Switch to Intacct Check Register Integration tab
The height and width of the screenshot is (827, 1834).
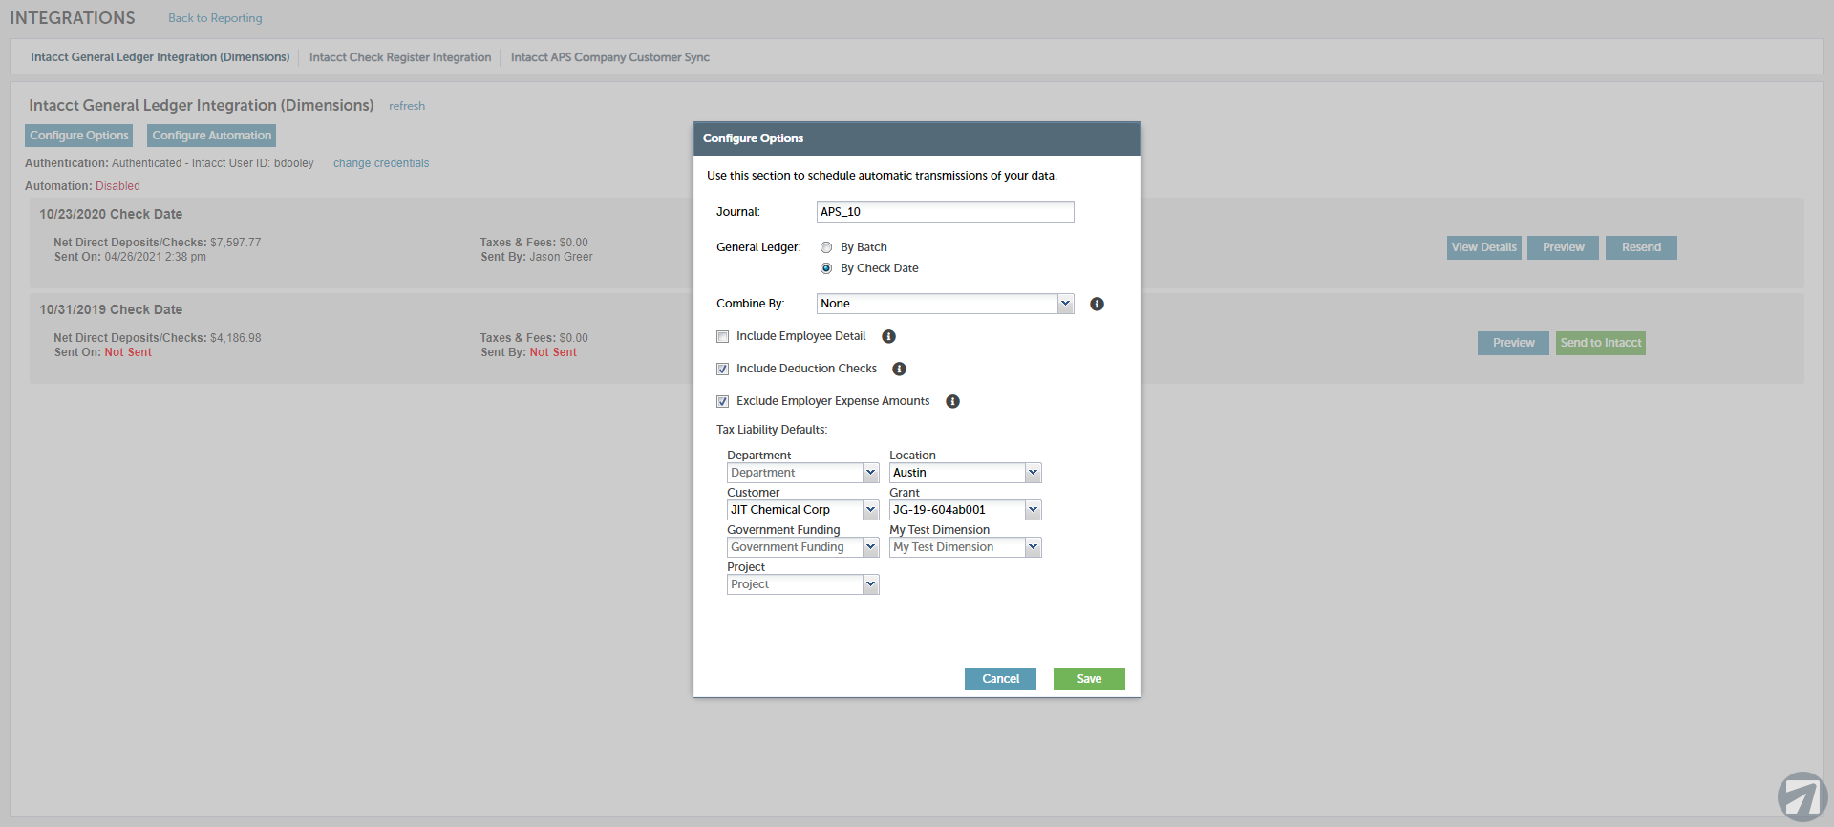(400, 57)
